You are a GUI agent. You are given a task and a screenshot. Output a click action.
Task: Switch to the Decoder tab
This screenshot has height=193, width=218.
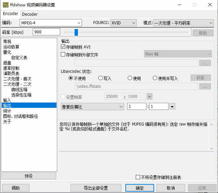tap(30, 14)
